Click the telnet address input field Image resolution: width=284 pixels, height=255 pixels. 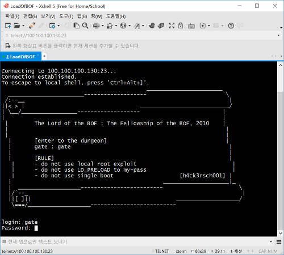tap(140, 35)
